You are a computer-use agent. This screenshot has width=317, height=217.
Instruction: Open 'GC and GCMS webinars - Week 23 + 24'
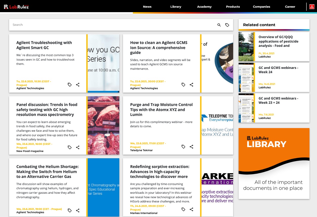point(278,101)
